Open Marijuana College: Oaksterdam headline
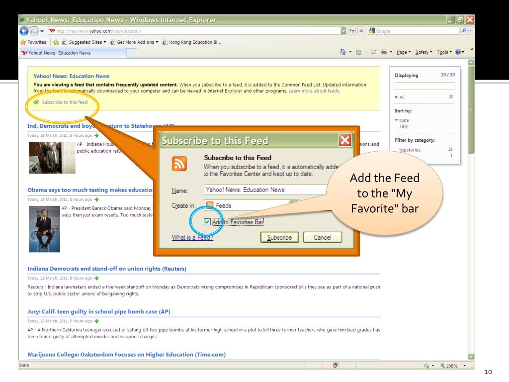 point(126,354)
